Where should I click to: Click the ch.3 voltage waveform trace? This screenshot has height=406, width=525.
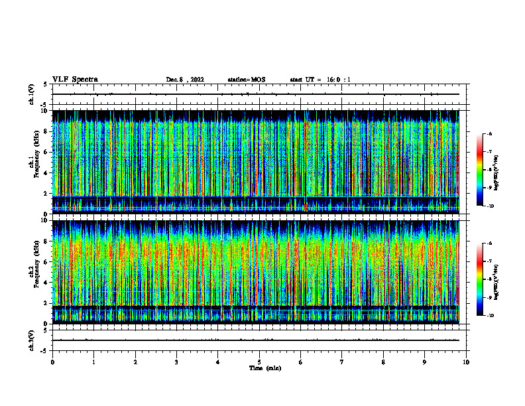256,340
